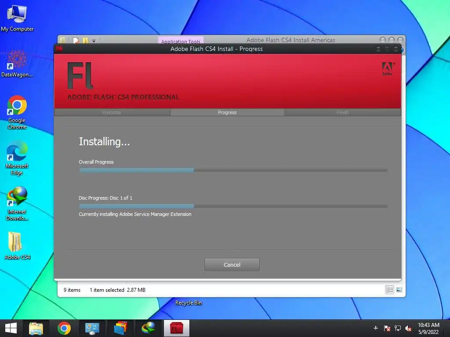
Task: Click the Explorer window folder icon in title bar
Action: tap(62, 40)
